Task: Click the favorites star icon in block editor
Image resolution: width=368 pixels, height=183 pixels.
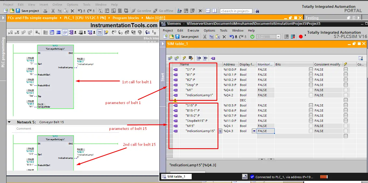Action: 106,32
